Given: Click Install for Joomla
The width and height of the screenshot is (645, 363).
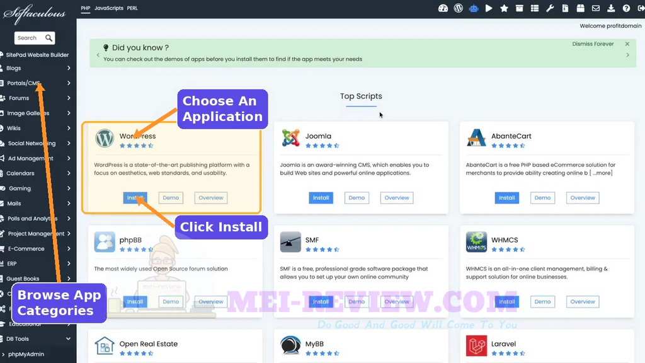Looking at the screenshot, I should click(321, 198).
